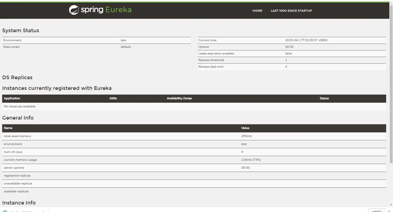Select the Renews (last min) value 0

286,67
